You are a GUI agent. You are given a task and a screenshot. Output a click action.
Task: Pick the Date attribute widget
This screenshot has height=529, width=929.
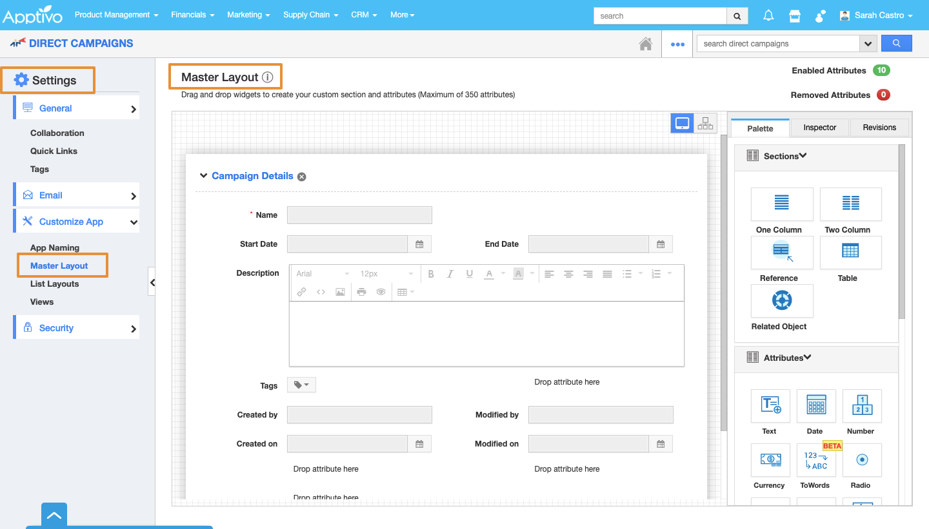816,406
